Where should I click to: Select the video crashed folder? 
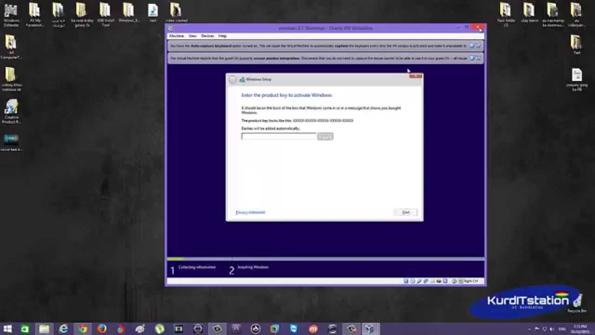click(x=176, y=13)
